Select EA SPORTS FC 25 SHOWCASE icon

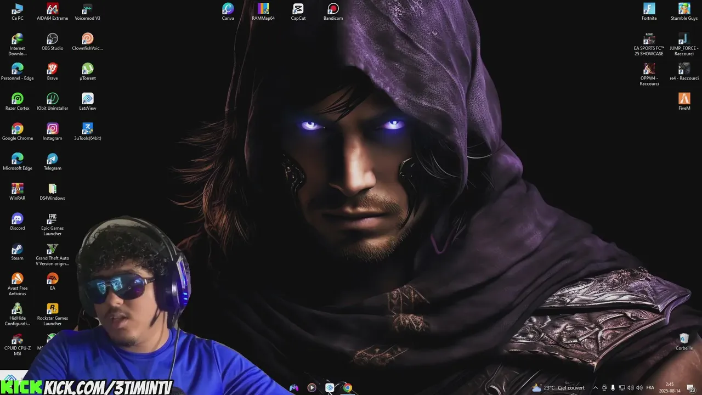pyautogui.click(x=649, y=44)
